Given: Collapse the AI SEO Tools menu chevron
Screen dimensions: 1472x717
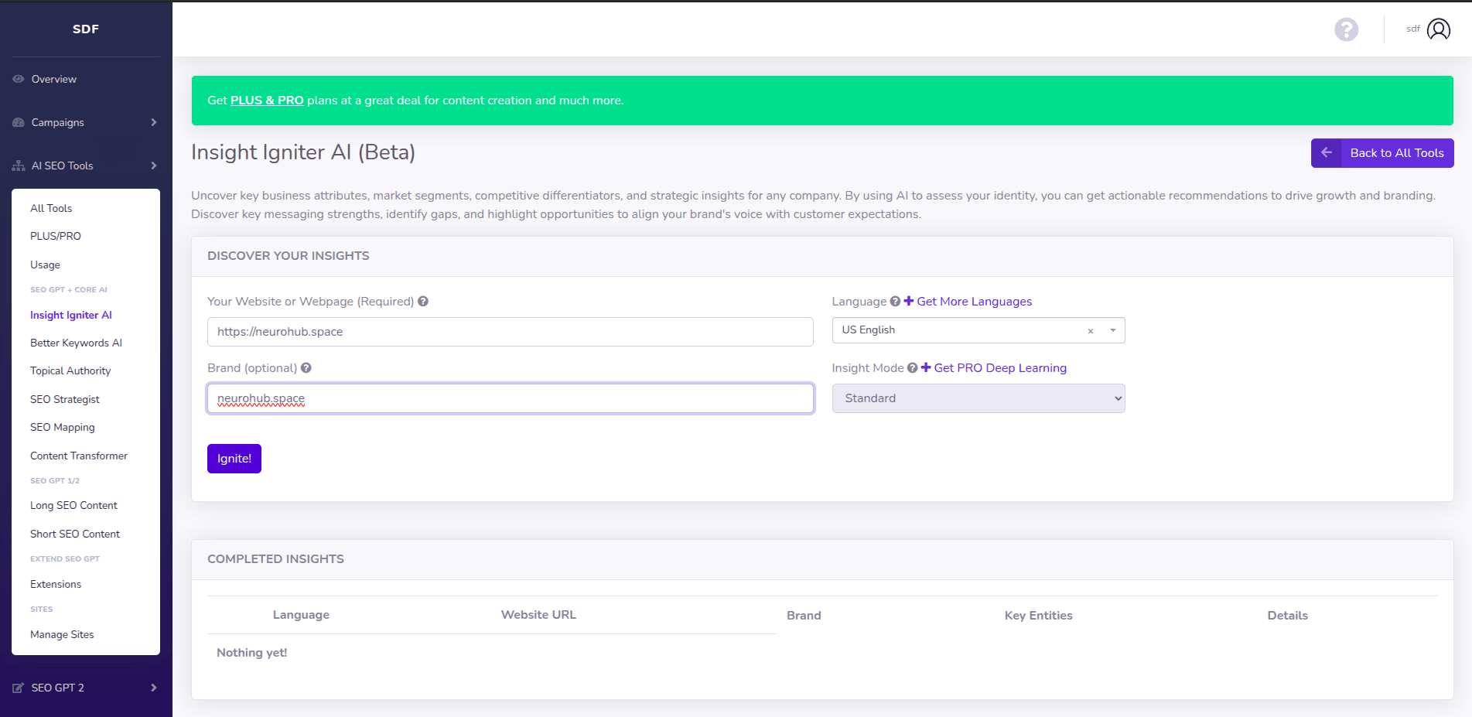Looking at the screenshot, I should pos(154,166).
